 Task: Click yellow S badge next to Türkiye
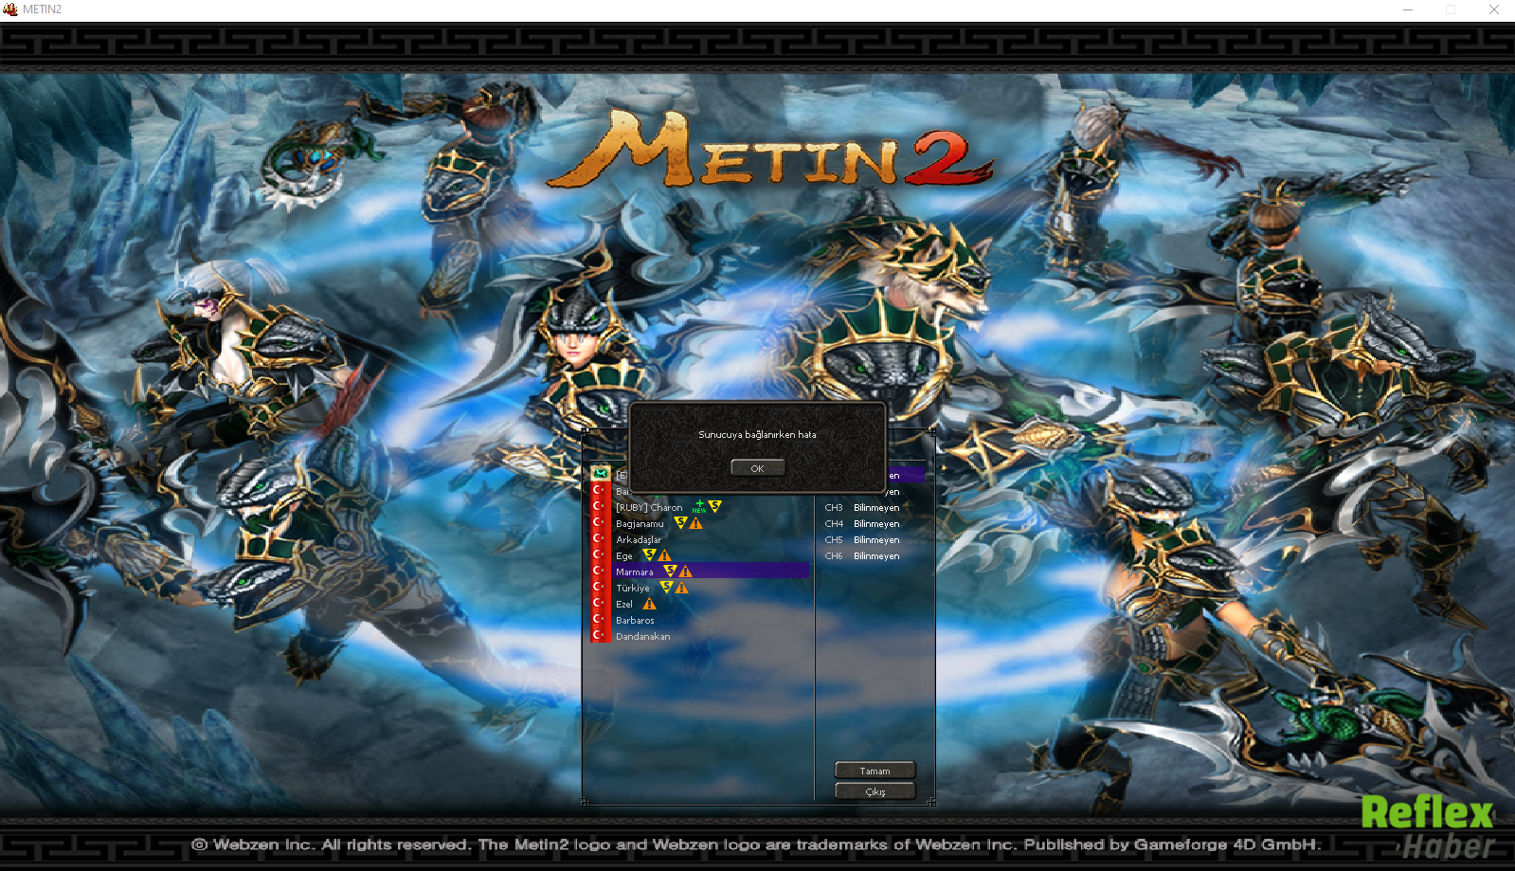666,587
